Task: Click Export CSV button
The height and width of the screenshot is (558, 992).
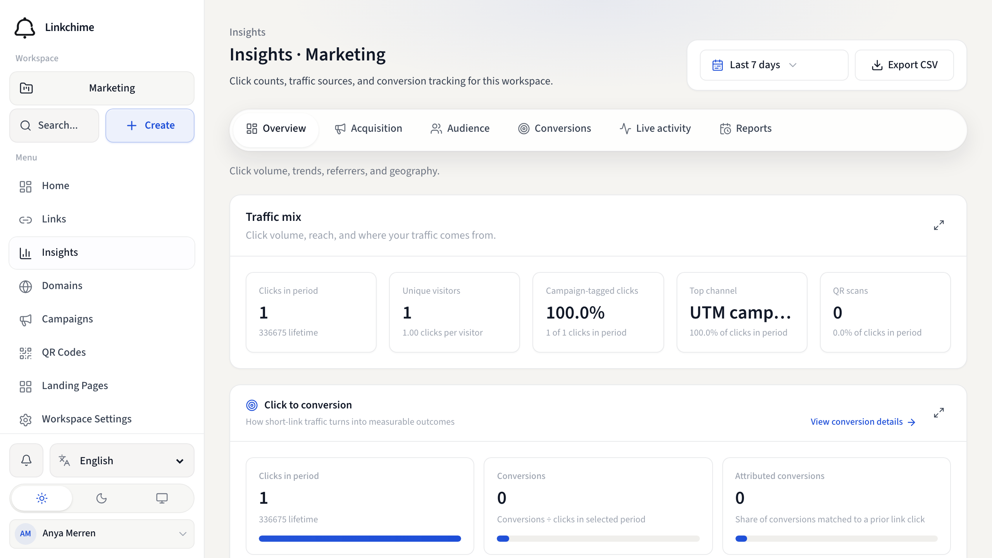Action: pyautogui.click(x=904, y=65)
